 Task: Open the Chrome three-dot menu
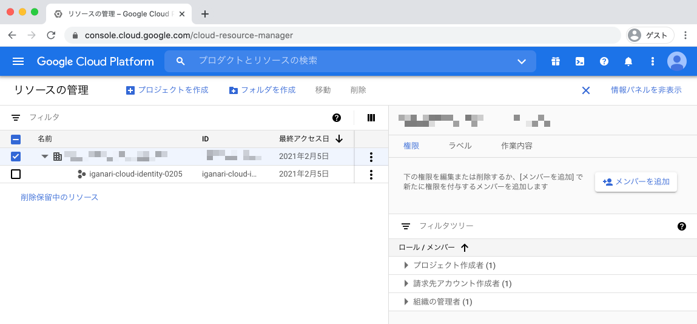click(x=685, y=35)
